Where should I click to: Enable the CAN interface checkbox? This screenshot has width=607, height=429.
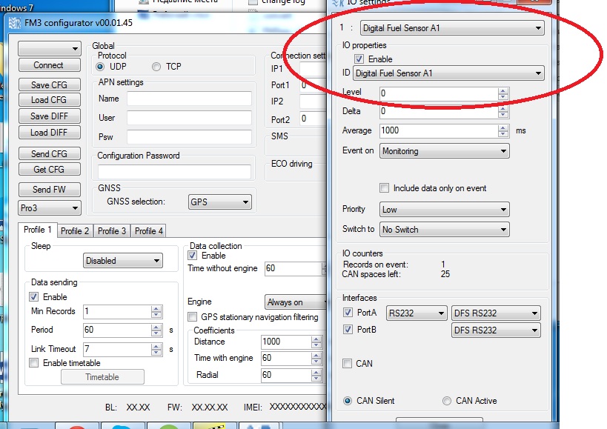(x=348, y=364)
